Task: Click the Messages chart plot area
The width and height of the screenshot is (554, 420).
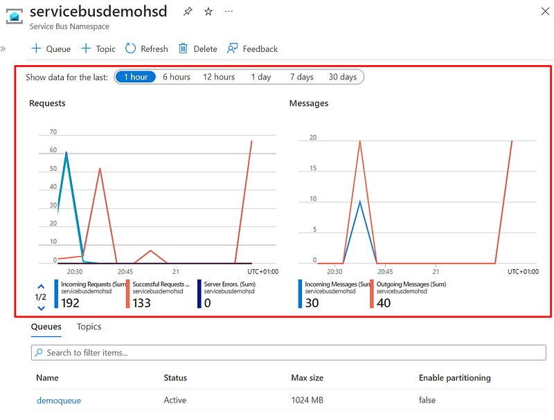Action: pyautogui.click(x=418, y=201)
